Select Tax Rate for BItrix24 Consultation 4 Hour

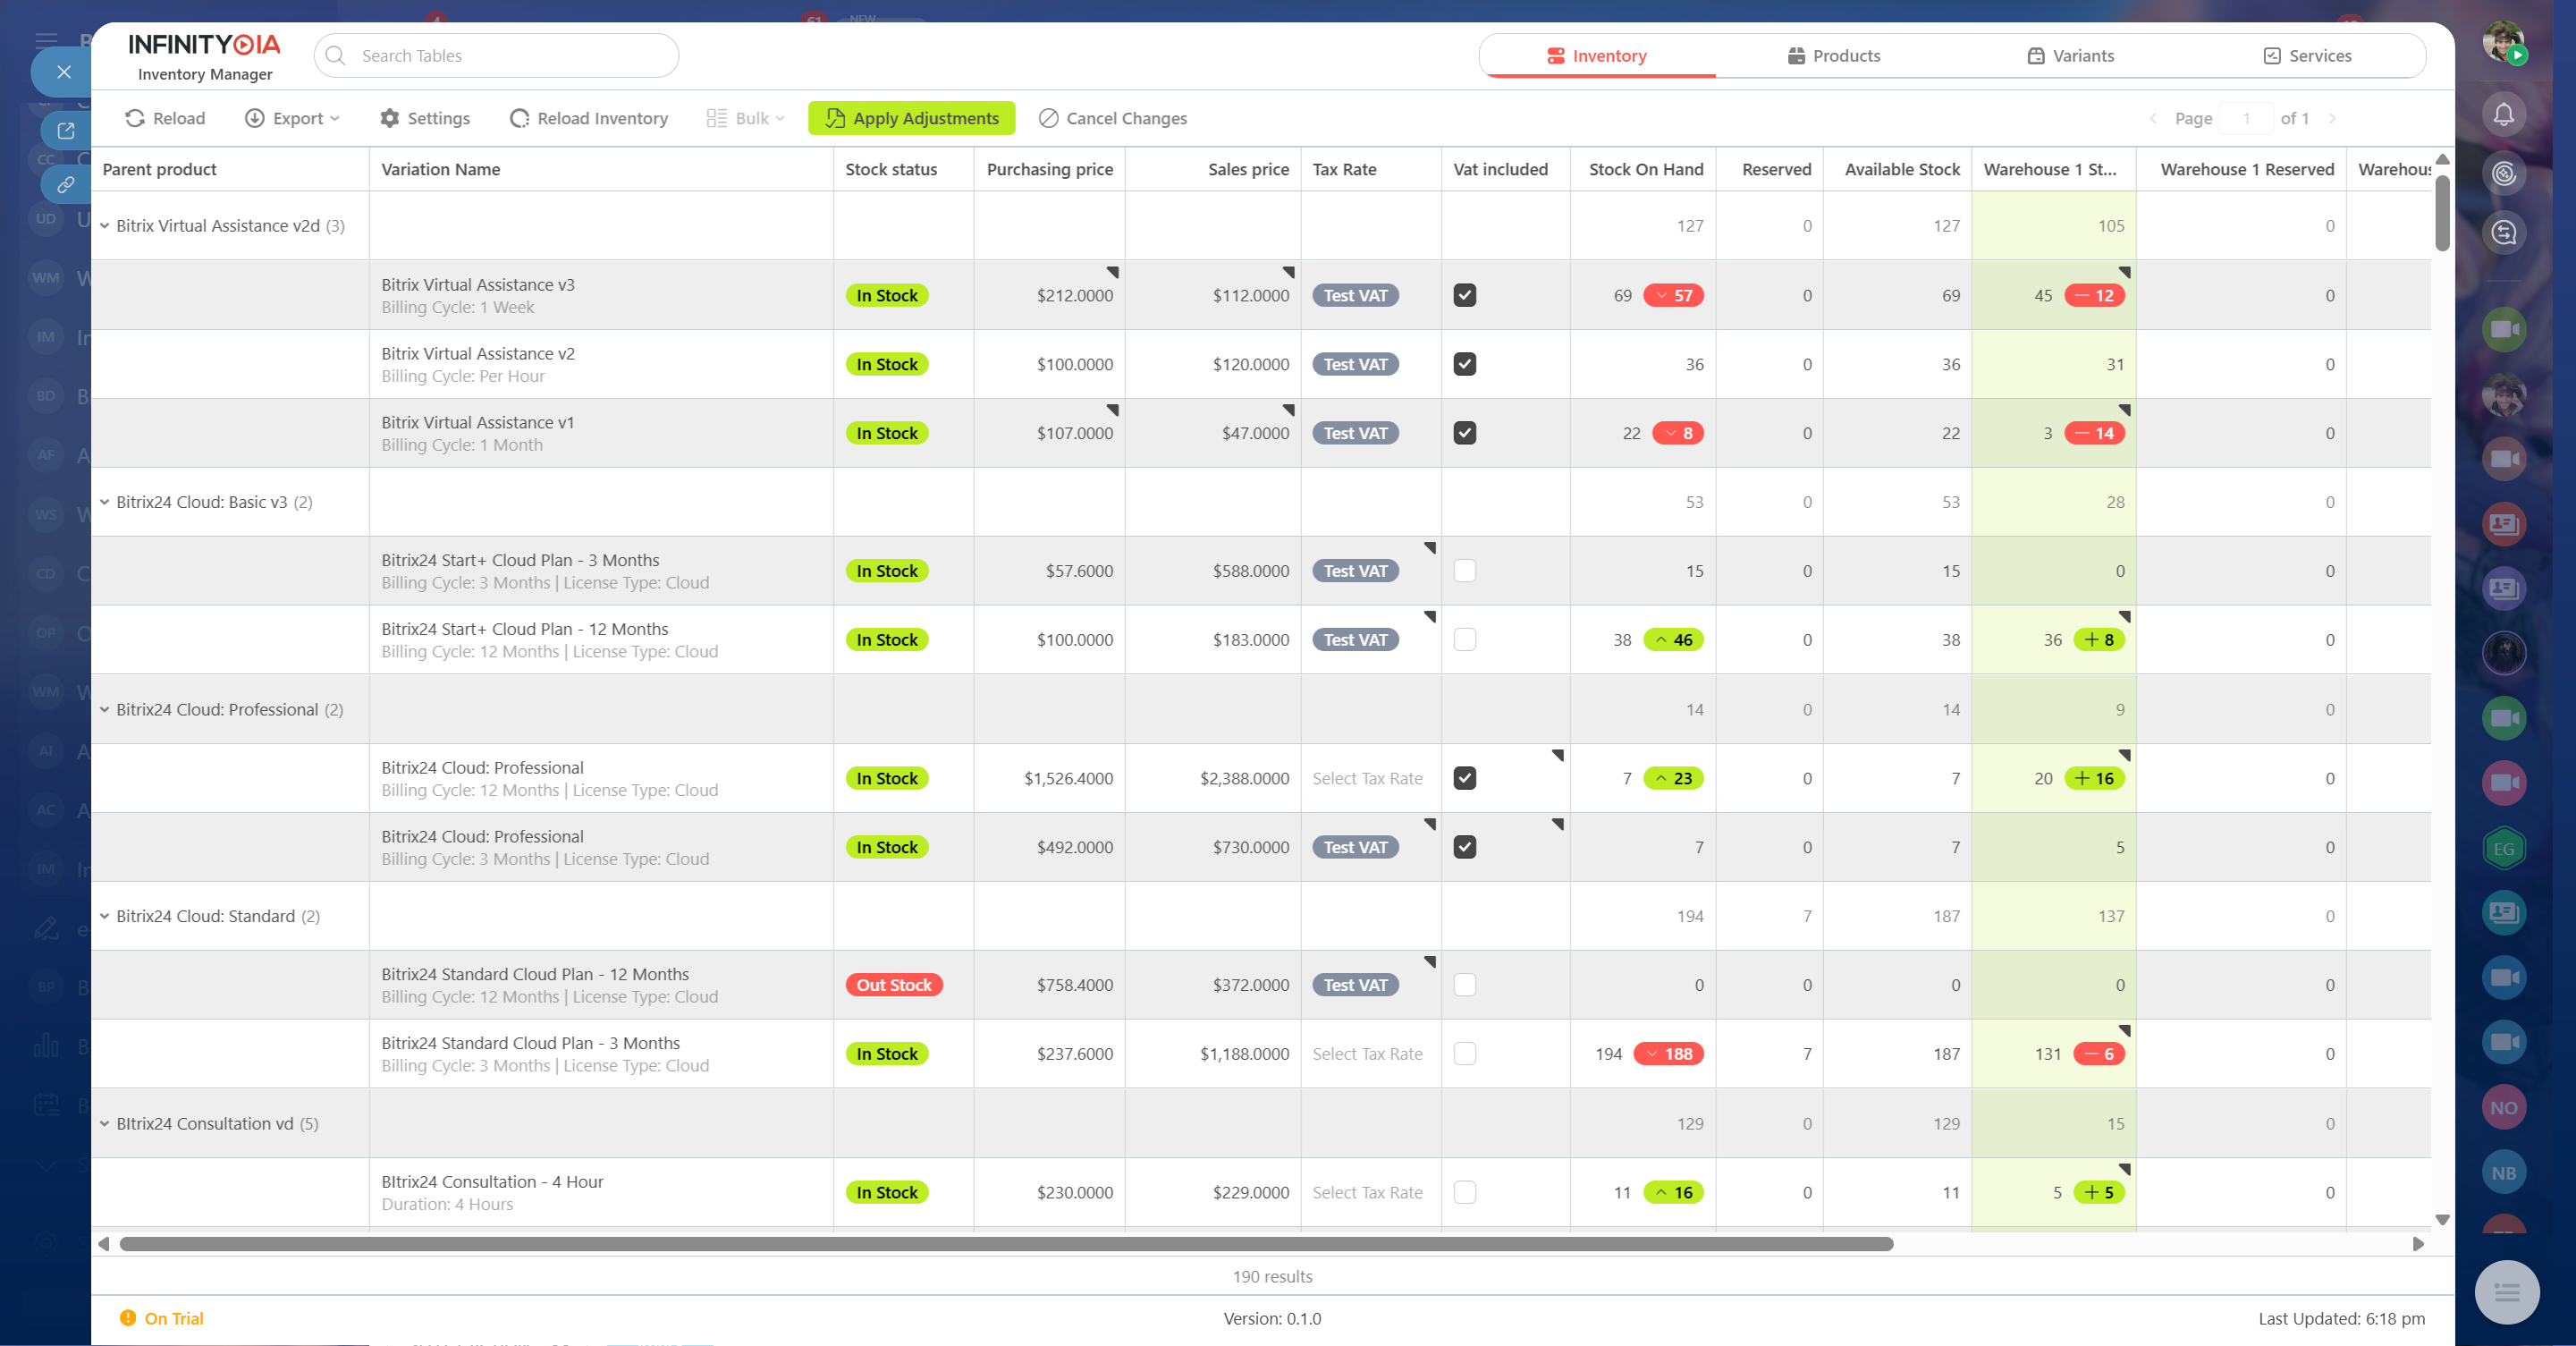click(1367, 1192)
